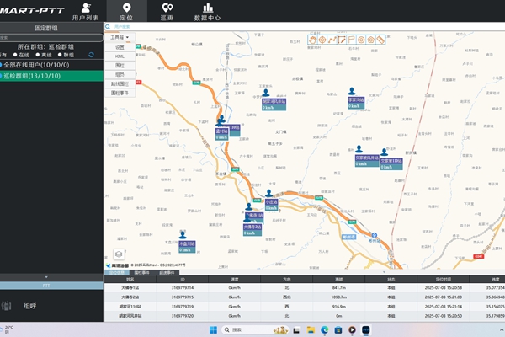The image size is (505, 337).
Task: Click the 组呼 group call button
Action: pyautogui.click(x=29, y=306)
